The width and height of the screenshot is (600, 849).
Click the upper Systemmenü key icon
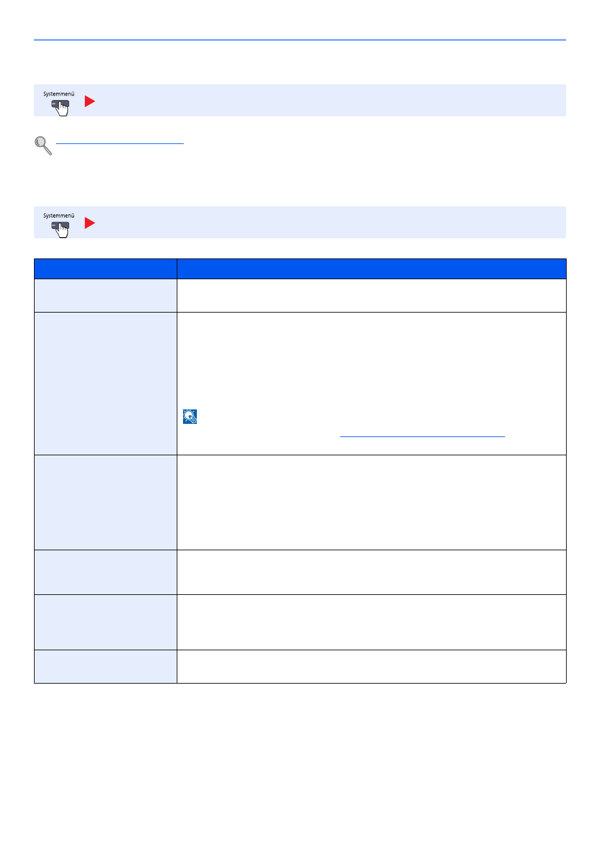[x=60, y=107]
